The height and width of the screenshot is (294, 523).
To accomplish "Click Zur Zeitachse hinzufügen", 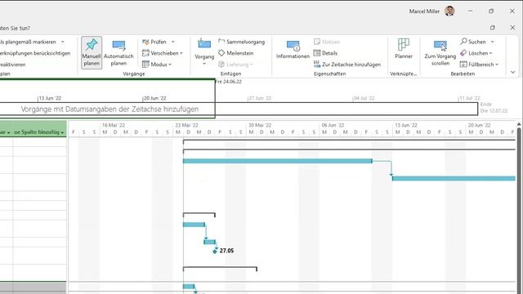I will (x=347, y=65).
